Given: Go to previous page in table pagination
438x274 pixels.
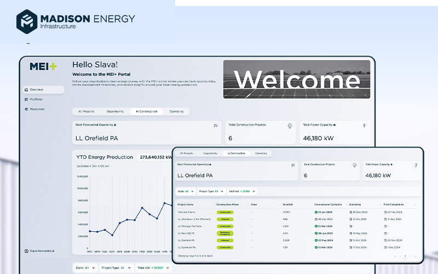Looking at the screenshot, I should [x=400, y=256].
